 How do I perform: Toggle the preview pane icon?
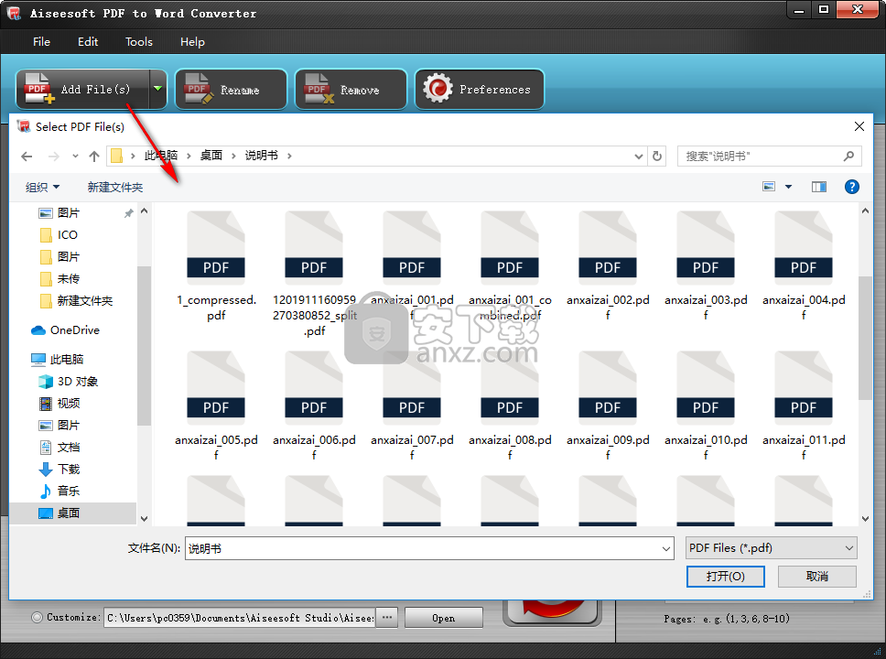pos(819,187)
